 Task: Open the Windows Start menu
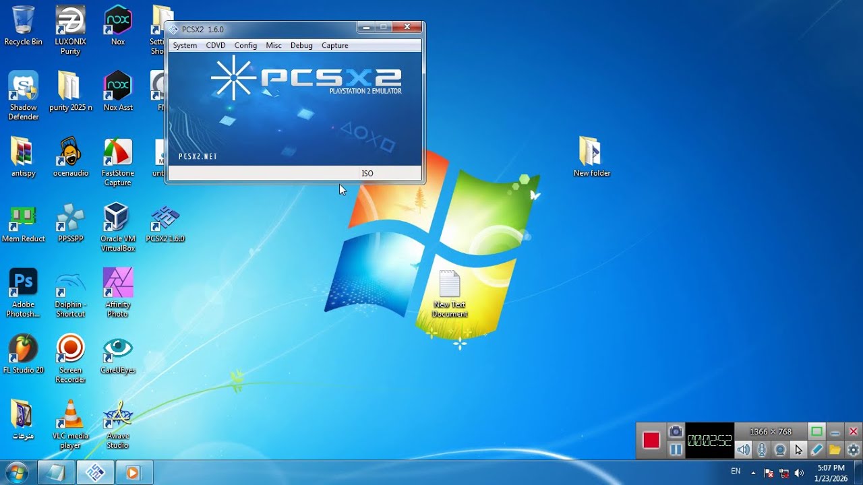(16, 473)
